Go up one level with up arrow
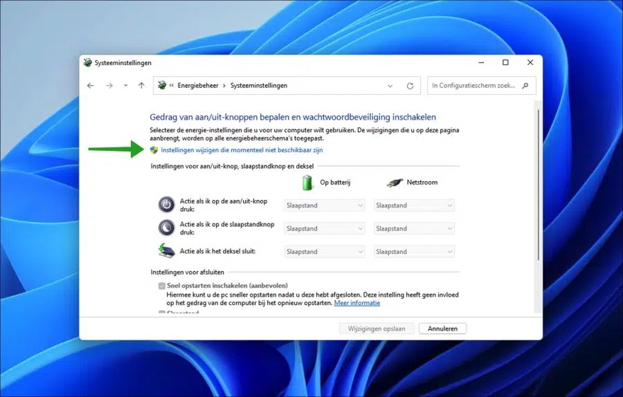 [141, 85]
